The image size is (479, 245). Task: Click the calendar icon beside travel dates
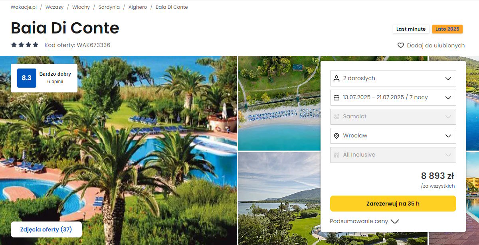(336, 98)
